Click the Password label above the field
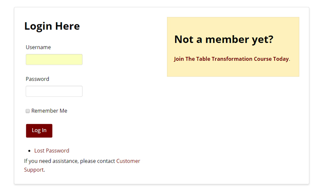The height and width of the screenshot is (193, 316). click(37, 79)
